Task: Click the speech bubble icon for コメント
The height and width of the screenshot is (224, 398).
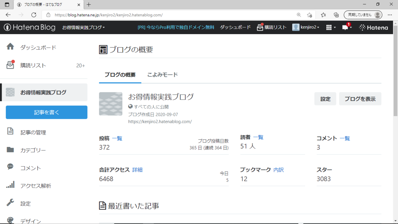Action: point(10,167)
